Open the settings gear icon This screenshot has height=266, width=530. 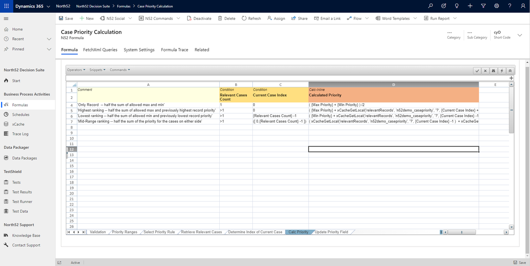[496, 6]
